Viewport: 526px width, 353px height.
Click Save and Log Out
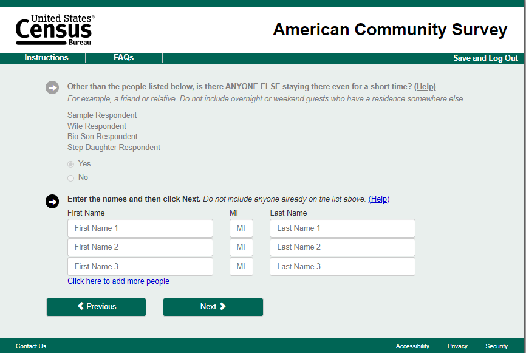pos(485,58)
